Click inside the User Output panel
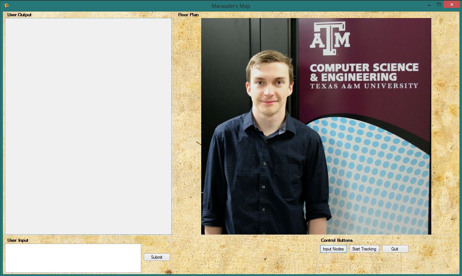 coord(88,126)
